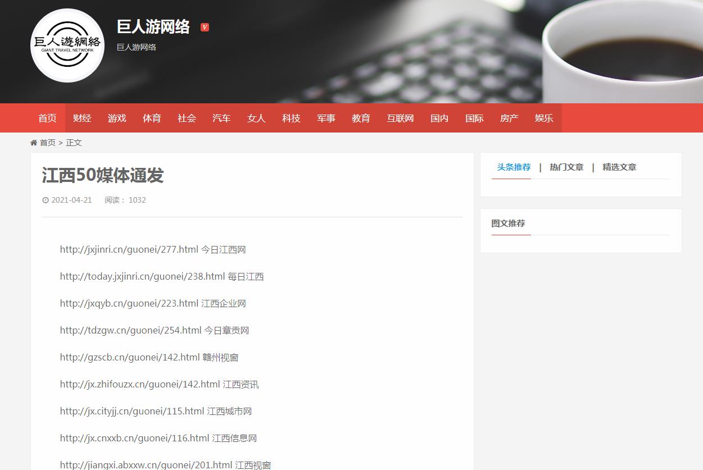Open the 社会 category
Viewport: 703px width, 470px height.
coord(187,118)
